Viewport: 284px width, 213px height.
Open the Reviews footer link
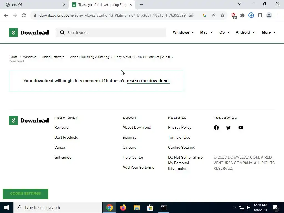(61, 128)
